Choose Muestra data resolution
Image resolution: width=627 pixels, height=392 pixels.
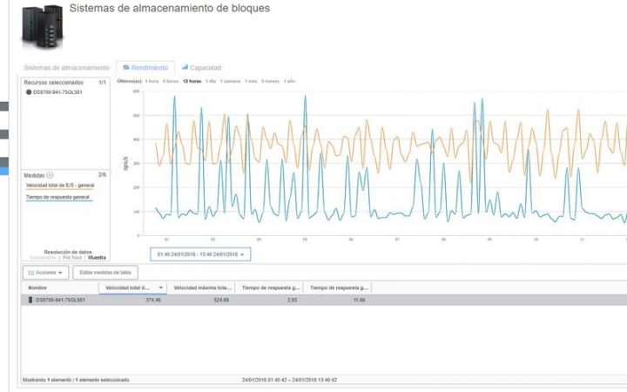[97, 258]
